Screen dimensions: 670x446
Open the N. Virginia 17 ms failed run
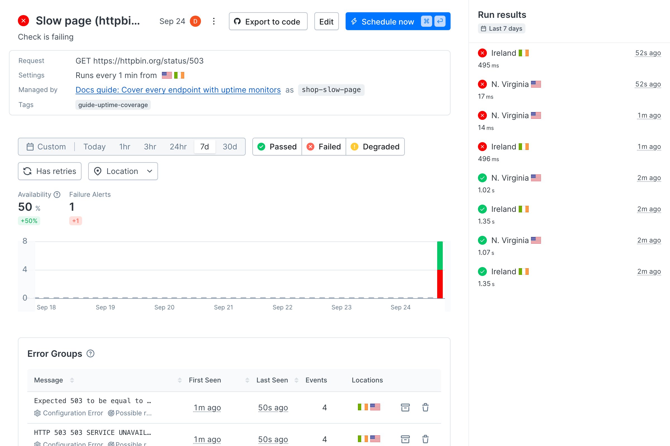(569, 90)
